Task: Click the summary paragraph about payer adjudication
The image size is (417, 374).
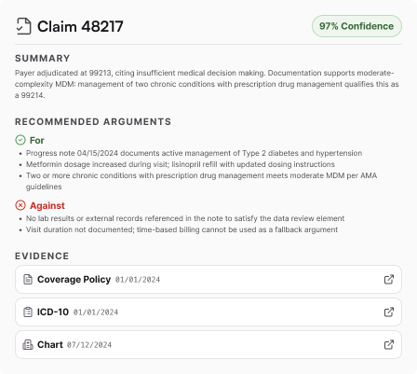Action: 207,84
